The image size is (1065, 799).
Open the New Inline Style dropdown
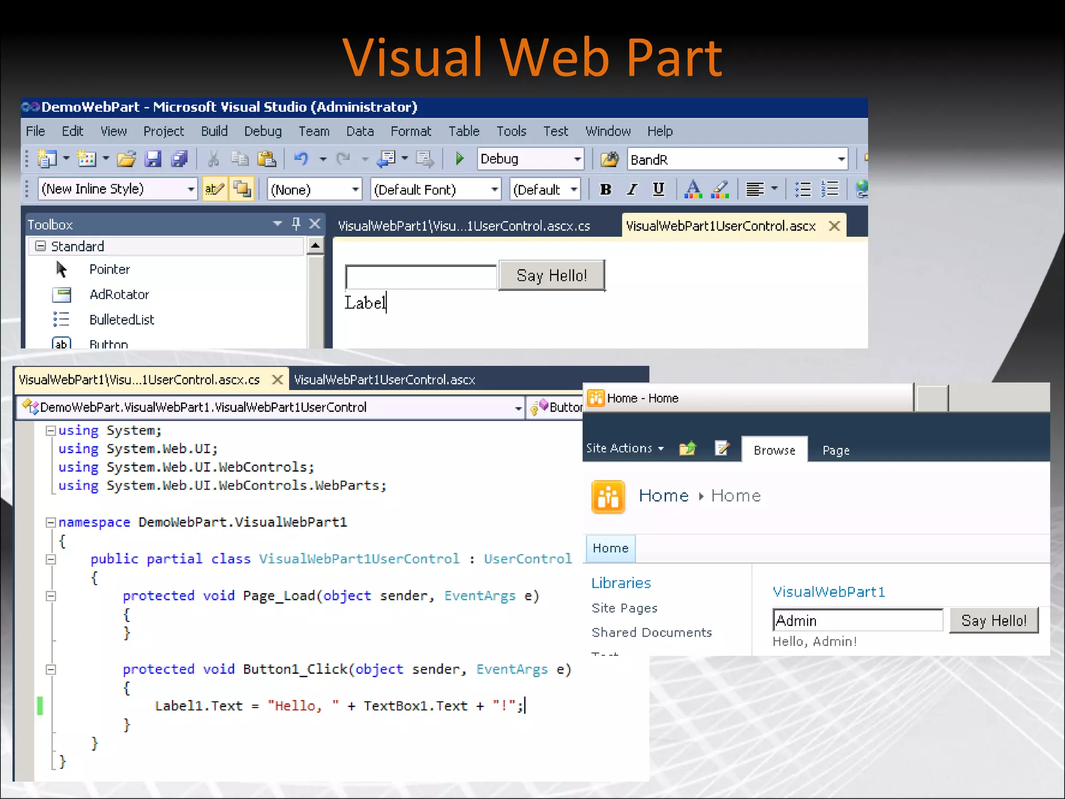coord(191,189)
